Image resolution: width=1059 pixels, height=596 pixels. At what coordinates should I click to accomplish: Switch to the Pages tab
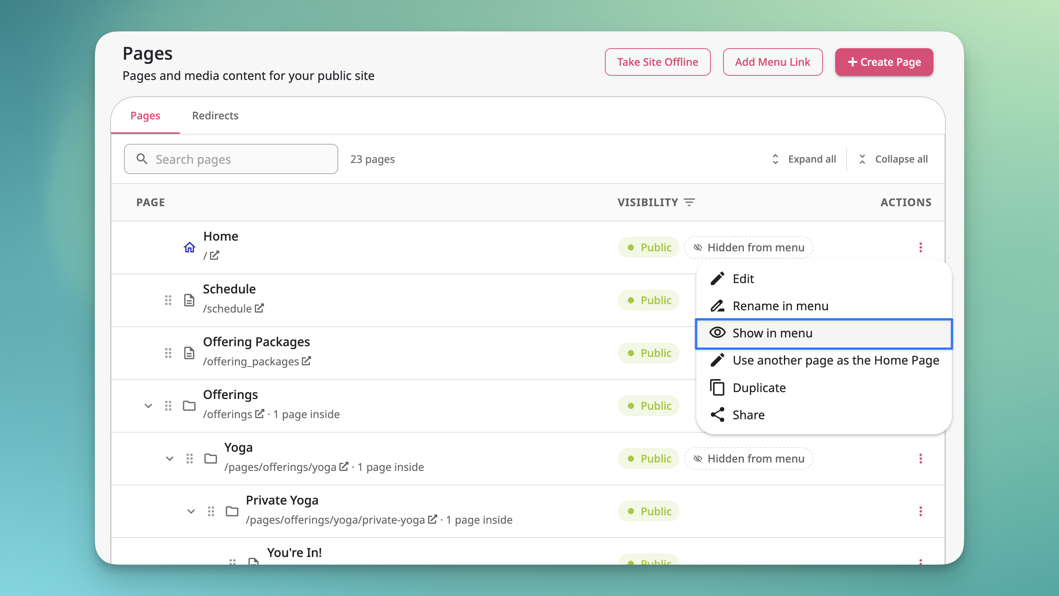(145, 116)
